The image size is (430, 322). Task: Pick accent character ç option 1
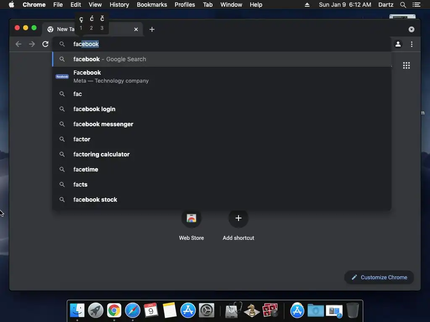pyautogui.click(x=81, y=23)
